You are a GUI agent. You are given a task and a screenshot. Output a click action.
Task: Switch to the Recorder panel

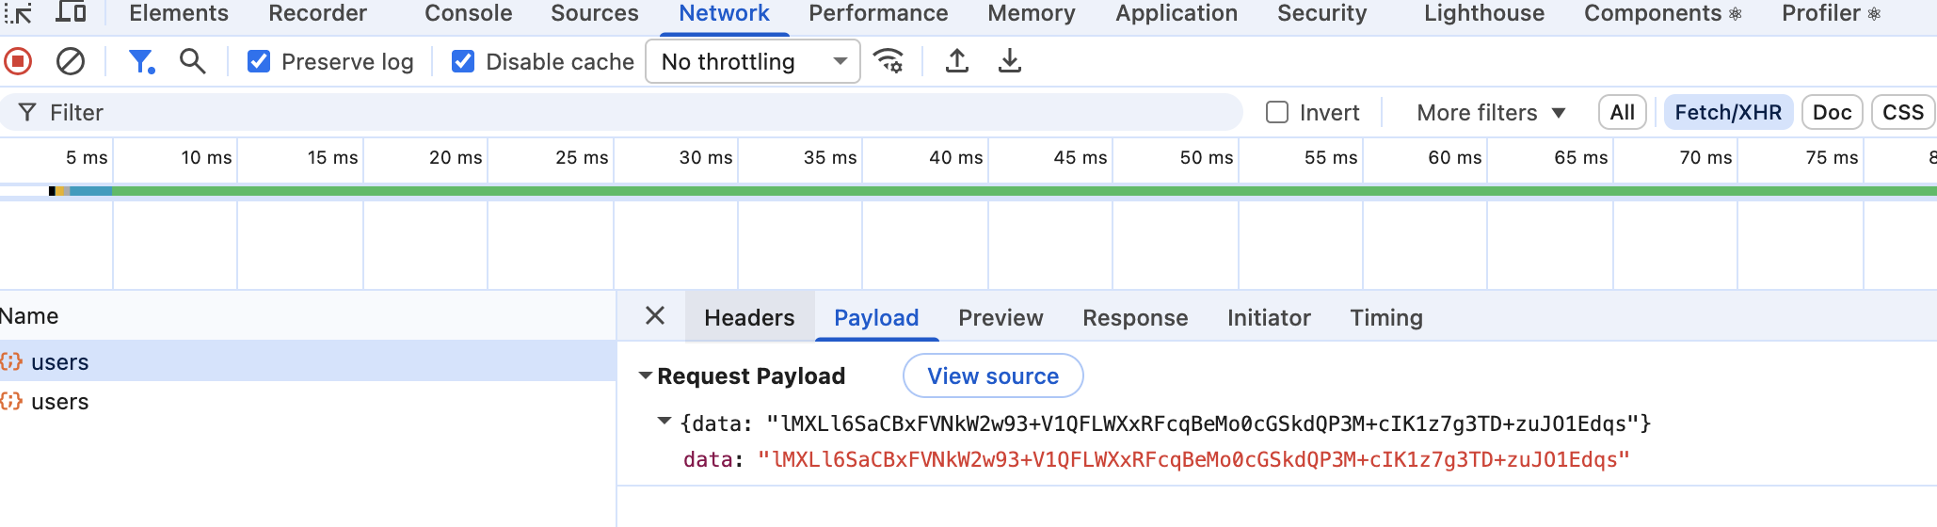coord(317,13)
